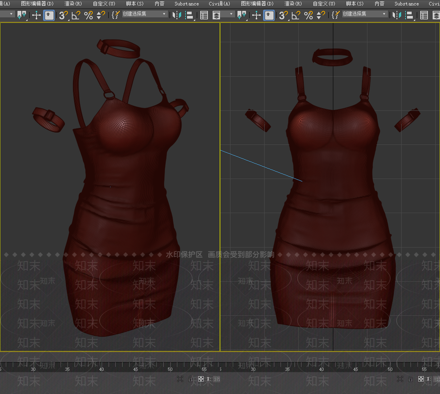
Task: Toggle Angle Snap in left window toolbar
Action: tap(76, 15)
